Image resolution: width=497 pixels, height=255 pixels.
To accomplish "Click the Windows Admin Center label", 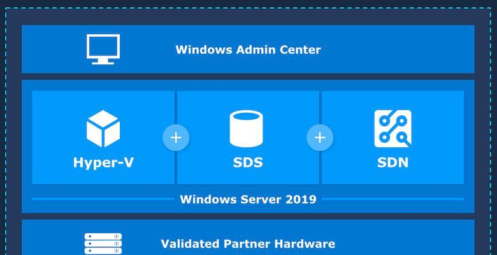I will click(x=248, y=50).
